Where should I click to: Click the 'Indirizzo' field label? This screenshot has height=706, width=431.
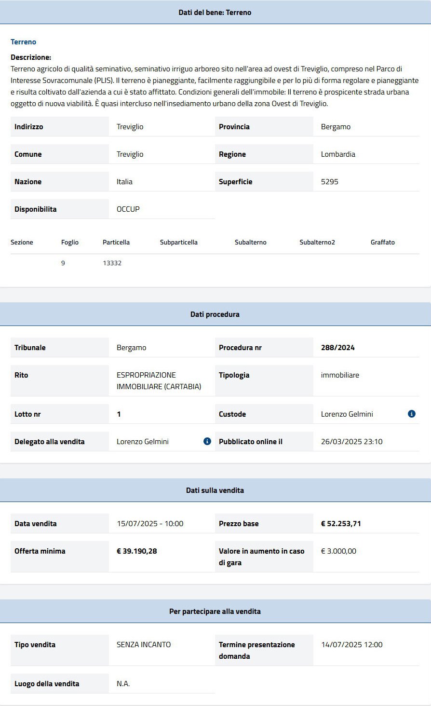[29, 127]
